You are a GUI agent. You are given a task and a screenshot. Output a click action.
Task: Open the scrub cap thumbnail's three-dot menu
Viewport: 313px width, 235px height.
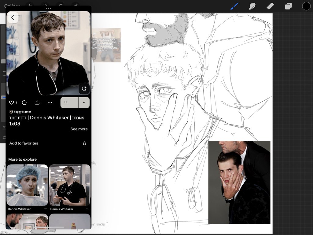[x=45, y=208]
